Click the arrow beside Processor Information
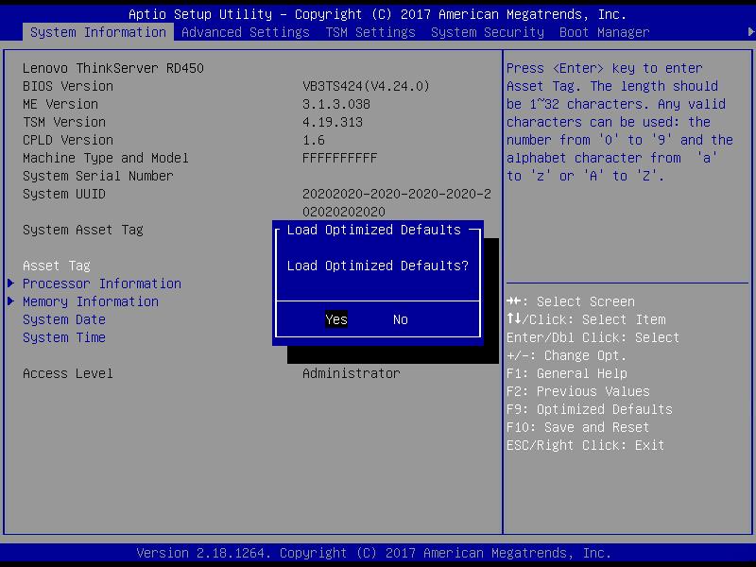 [x=11, y=283]
